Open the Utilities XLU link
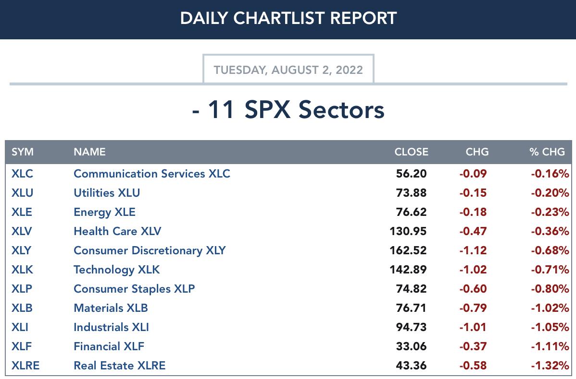576x379 pixels. coord(107,193)
